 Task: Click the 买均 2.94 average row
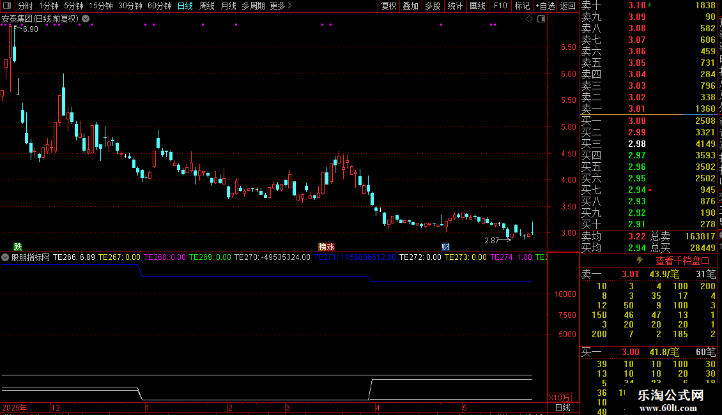(613, 248)
